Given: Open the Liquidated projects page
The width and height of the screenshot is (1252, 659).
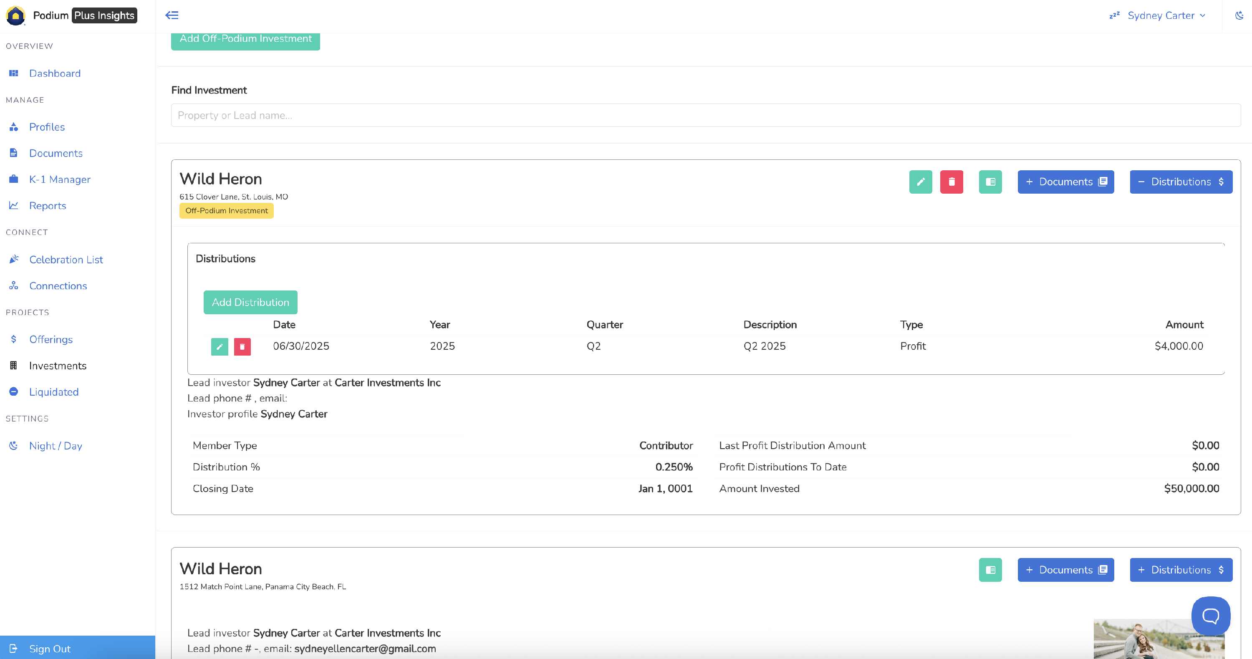Looking at the screenshot, I should [53, 392].
